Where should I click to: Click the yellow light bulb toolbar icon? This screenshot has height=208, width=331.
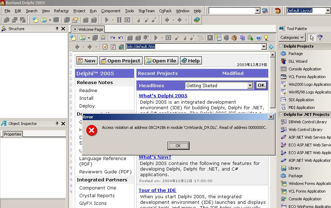[x=266, y=38]
